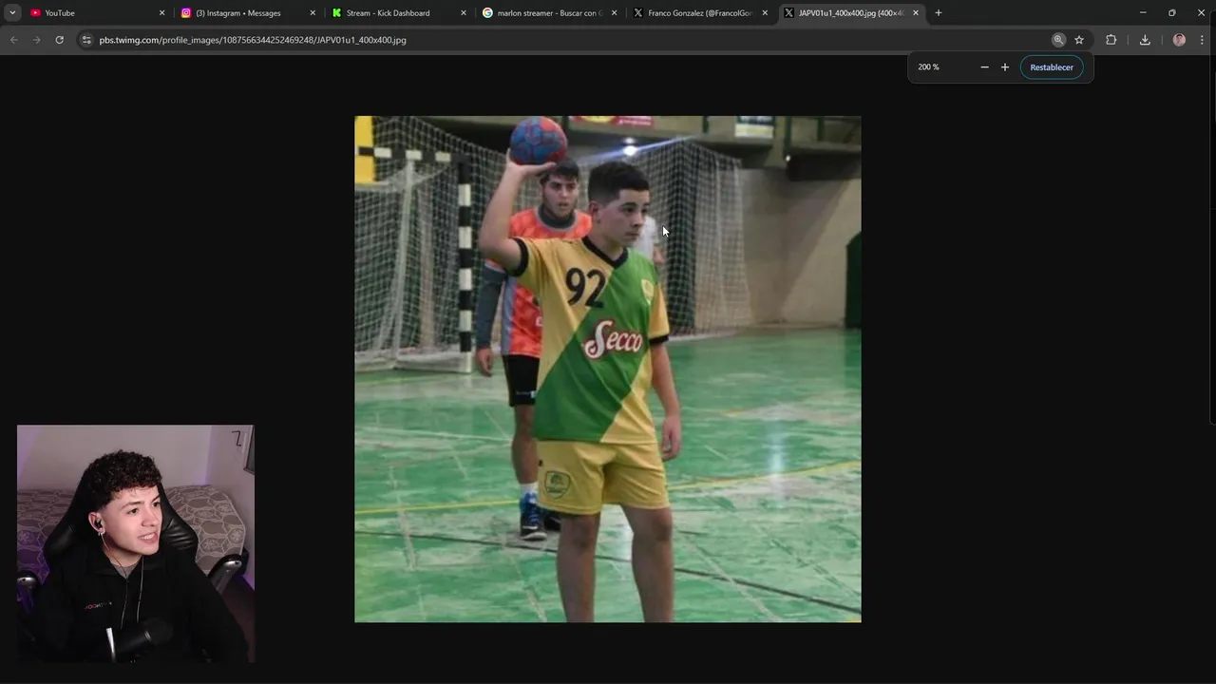Close the JAPV01u1 image tab
The image size is (1216, 684).
tap(916, 12)
